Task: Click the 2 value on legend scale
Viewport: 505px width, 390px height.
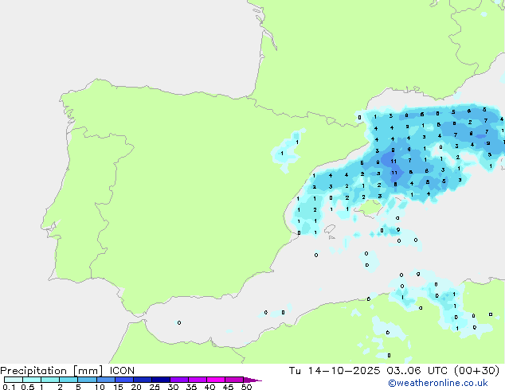Action: pyautogui.click(x=60, y=387)
